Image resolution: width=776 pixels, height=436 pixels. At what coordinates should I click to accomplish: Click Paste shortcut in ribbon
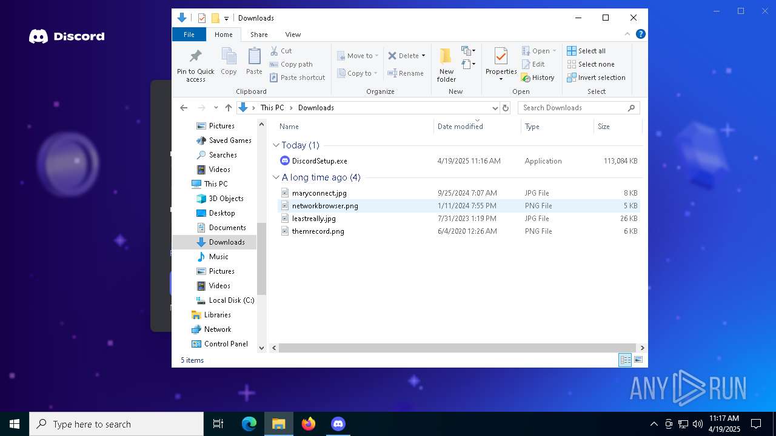[297, 78]
